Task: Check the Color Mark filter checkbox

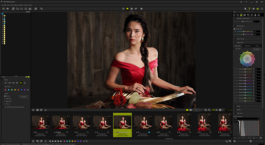Action: pyautogui.click(x=3, y=87)
